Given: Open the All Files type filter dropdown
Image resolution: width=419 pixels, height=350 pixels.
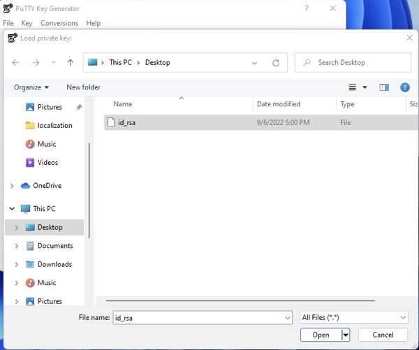Looking at the screenshot, I should click(x=354, y=317).
